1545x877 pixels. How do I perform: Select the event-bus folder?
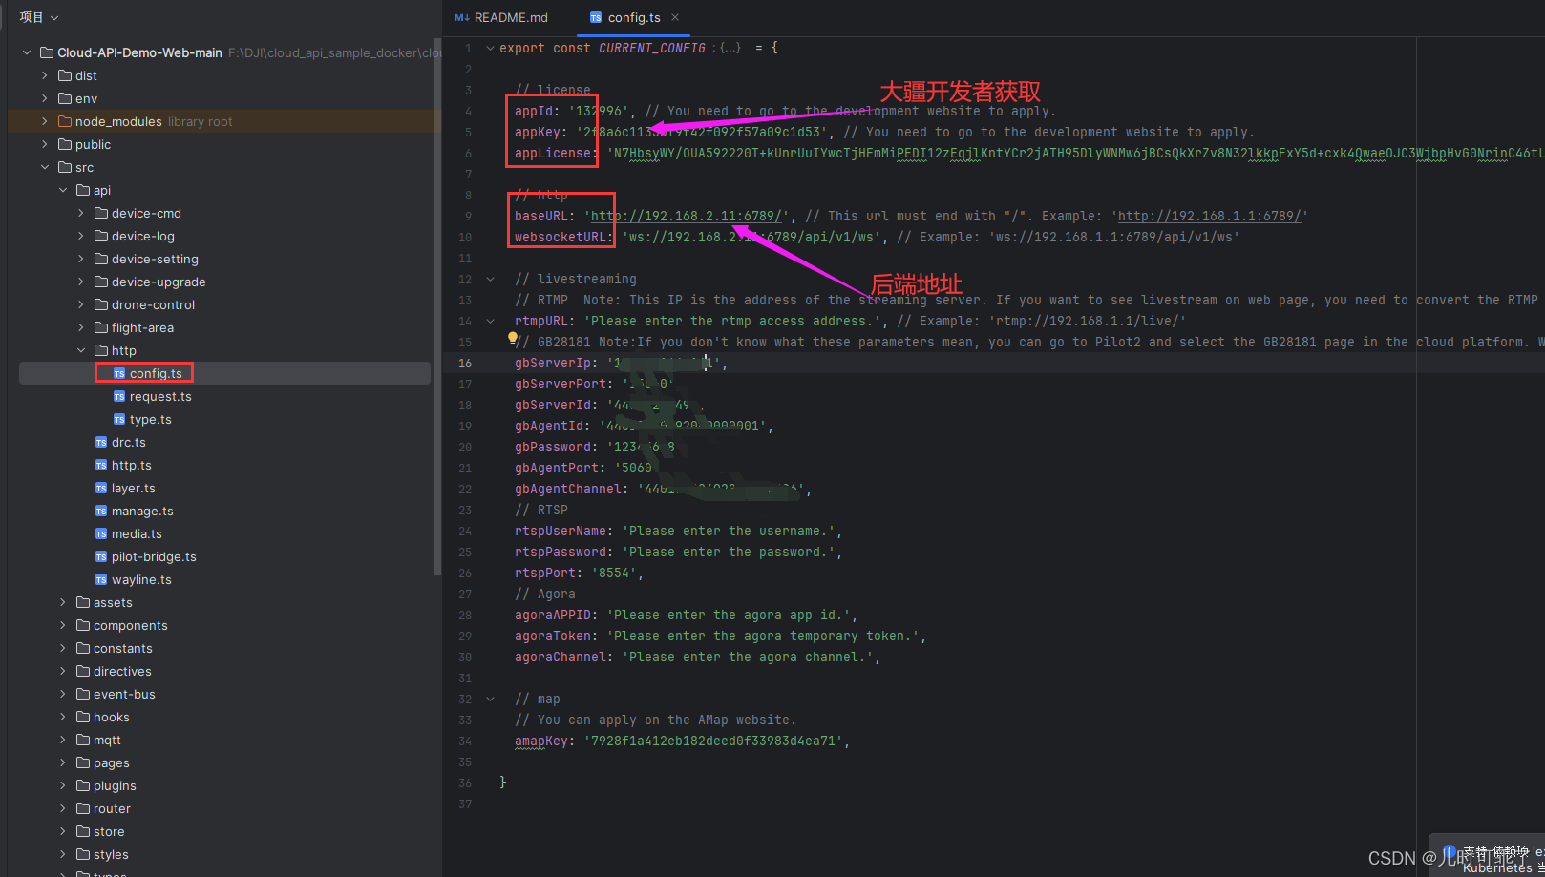click(x=124, y=694)
